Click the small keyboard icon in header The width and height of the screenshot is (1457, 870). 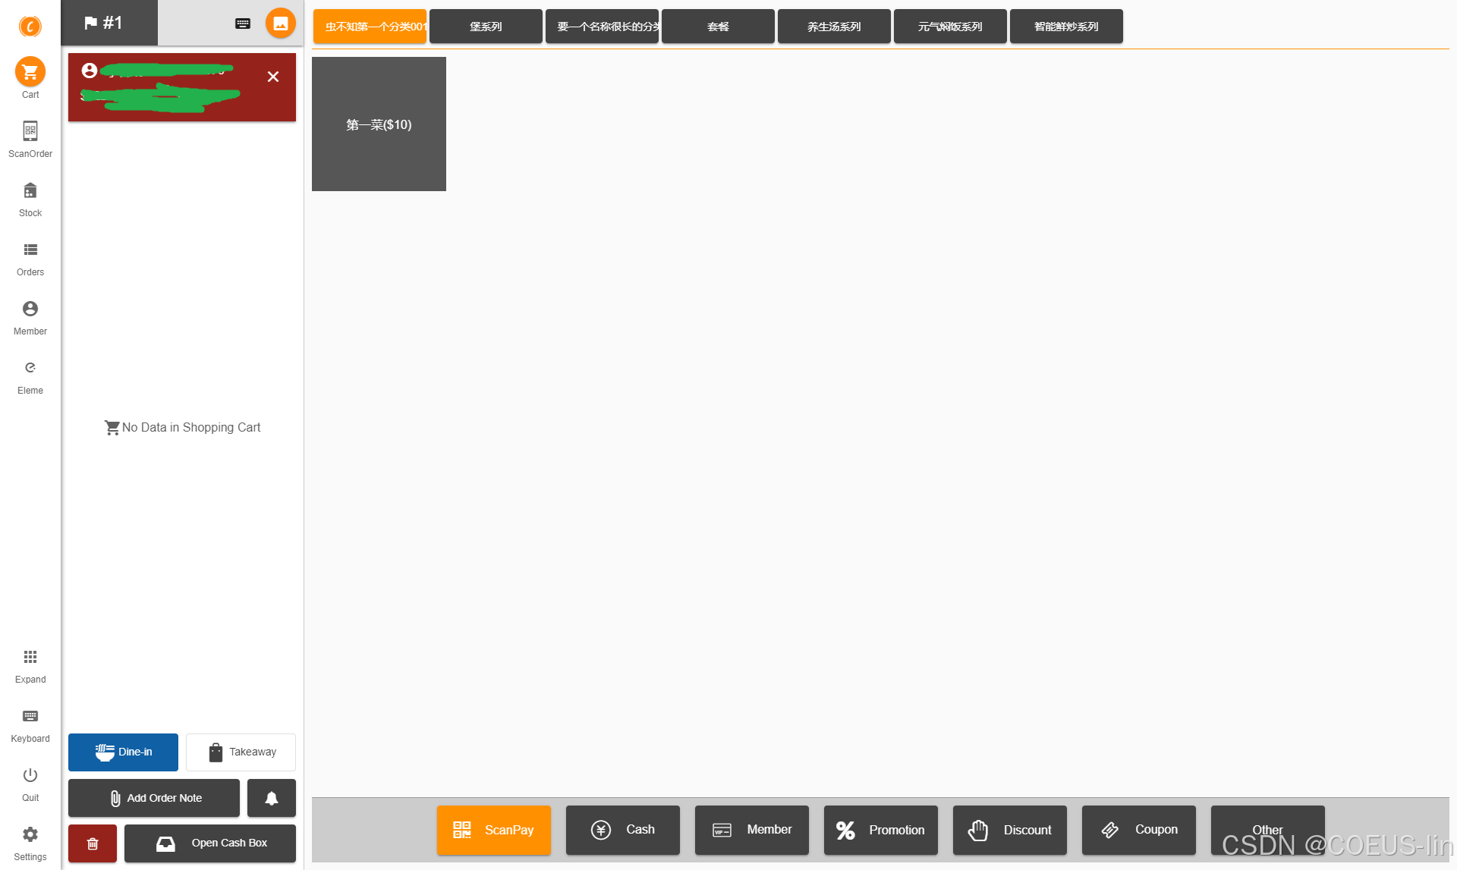click(243, 24)
